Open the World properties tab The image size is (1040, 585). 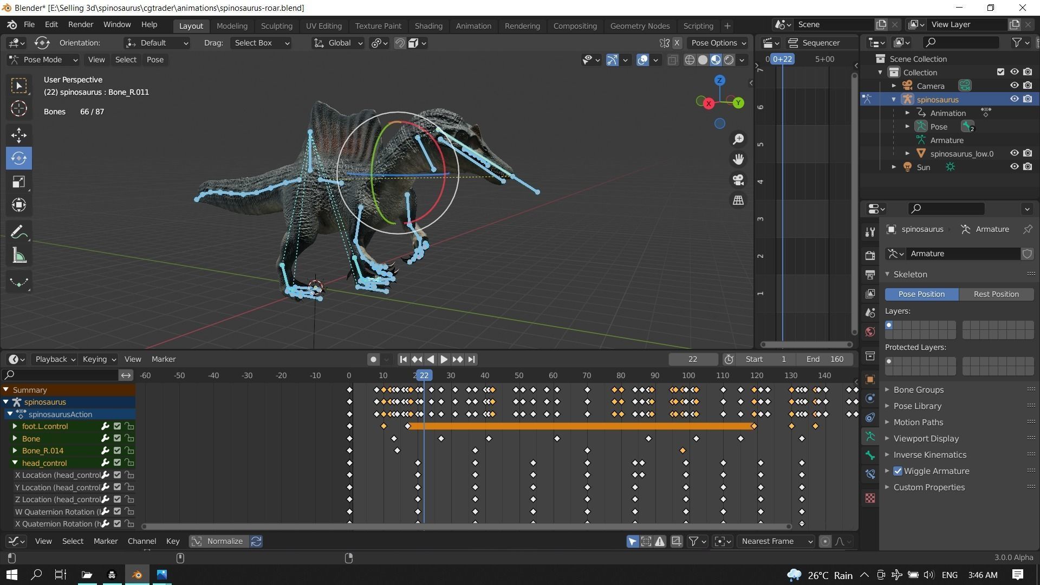point(870,332)
